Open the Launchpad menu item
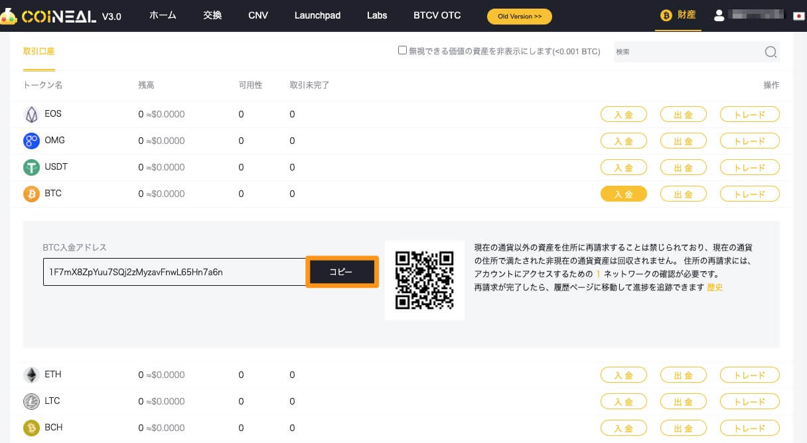 (x=317, y=15)
